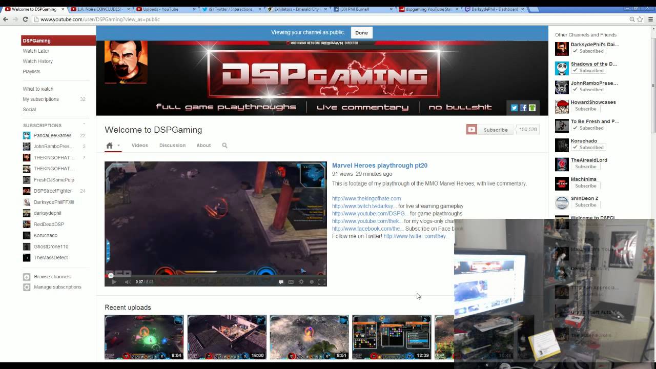Click the main Subscribe button for DSPGaming
Screen dimensions: 656x369
coord(489,130)
